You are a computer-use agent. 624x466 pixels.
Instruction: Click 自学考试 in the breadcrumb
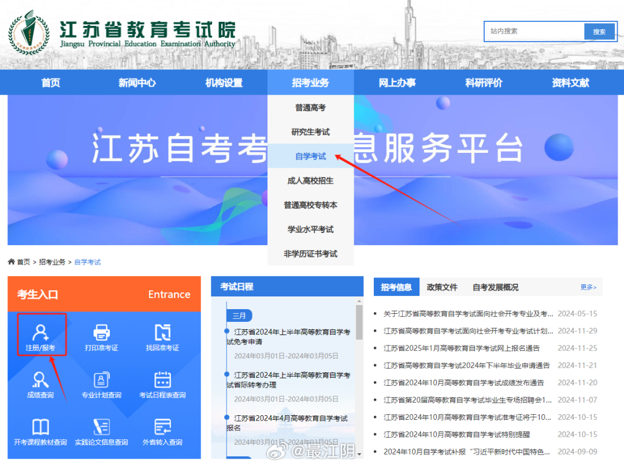point(88,262)
